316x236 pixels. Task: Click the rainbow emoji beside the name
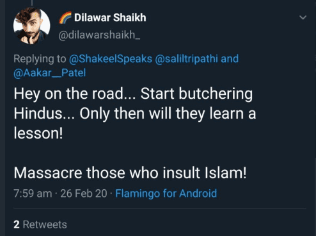pyautogui.click(x=65, y=17)
